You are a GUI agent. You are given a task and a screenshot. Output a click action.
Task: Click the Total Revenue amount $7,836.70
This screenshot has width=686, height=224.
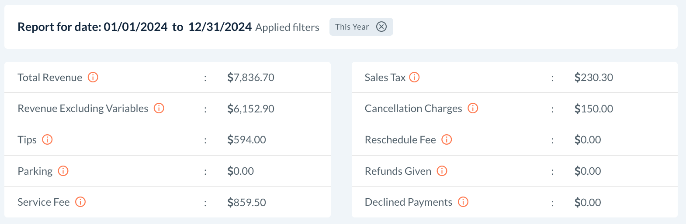click(251, 78)
